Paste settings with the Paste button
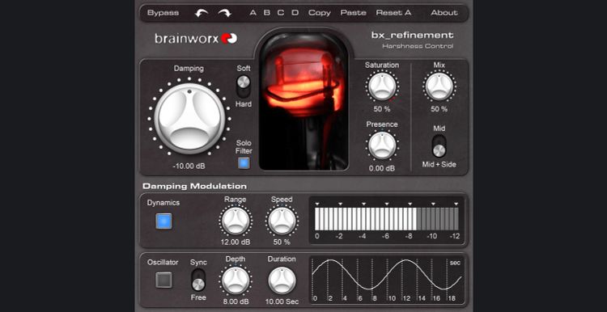This screenshot has height=312, width=607. (x=354, y=13)
